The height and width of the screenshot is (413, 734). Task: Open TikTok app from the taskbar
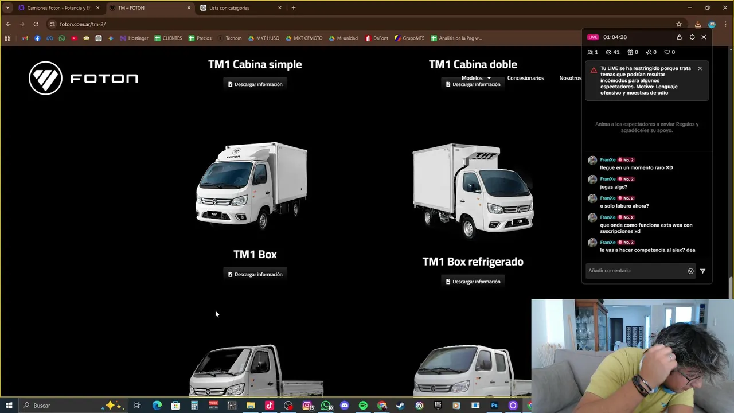pos(270,406)
